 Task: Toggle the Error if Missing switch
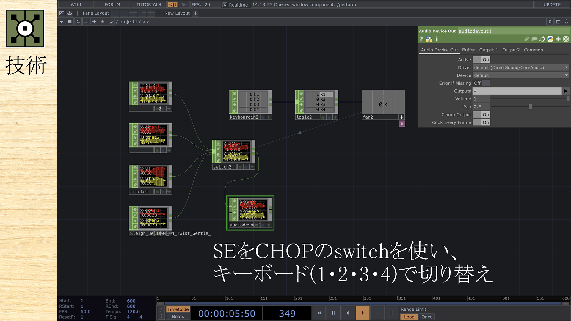tap(481, 83)
